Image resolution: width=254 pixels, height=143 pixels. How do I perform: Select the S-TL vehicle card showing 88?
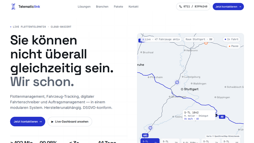[231, 141]
